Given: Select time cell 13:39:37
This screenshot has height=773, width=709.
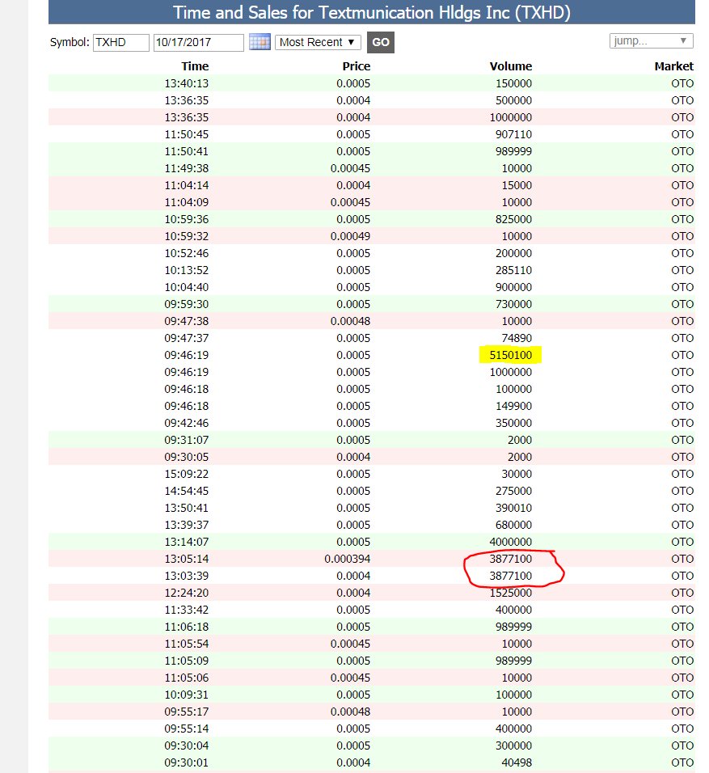Looking at the screenshot, I should (x=187, y=525).
